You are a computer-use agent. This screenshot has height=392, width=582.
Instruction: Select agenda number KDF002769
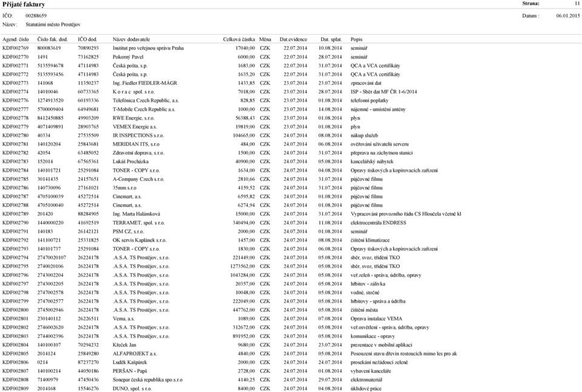15,49
